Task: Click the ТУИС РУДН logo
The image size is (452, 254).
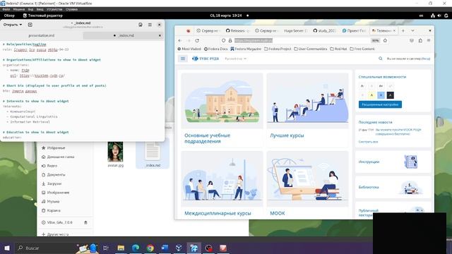Action: point(206,59)
